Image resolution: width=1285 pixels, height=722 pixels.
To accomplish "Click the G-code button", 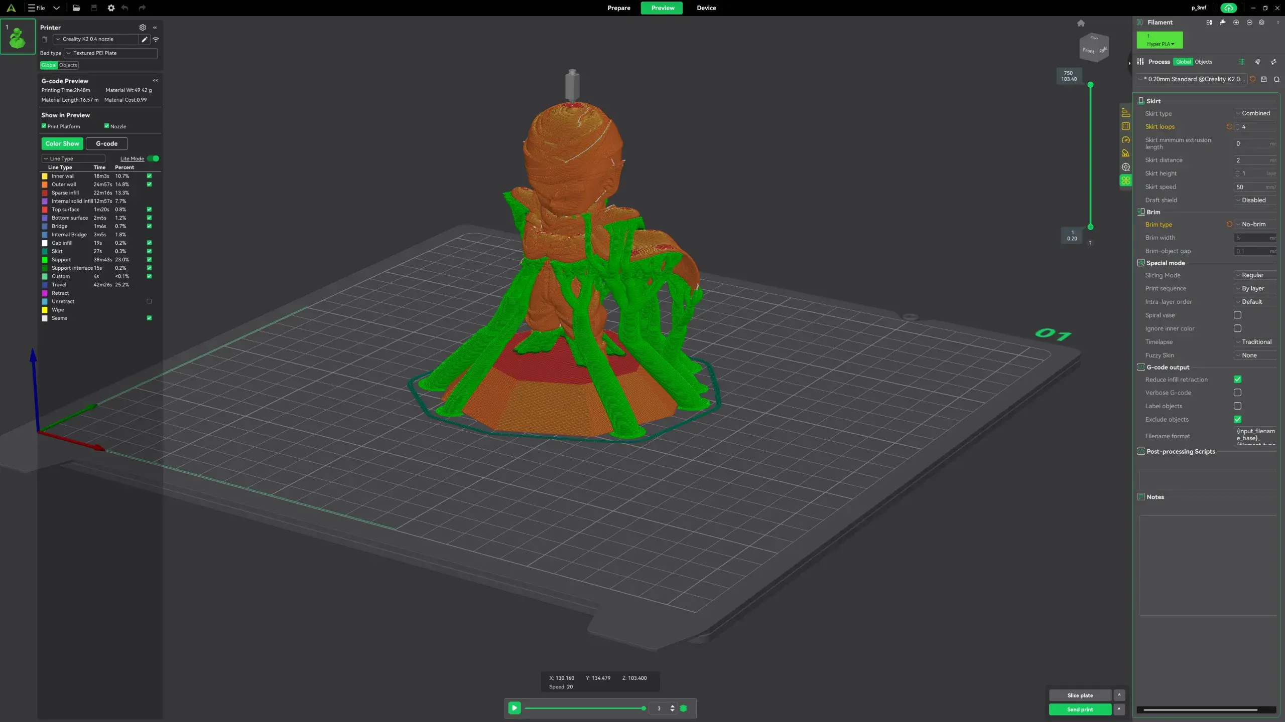I will [x=107, y=144].
